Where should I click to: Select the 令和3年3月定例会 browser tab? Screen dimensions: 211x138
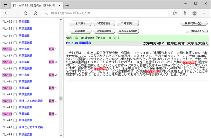point(37,6)
